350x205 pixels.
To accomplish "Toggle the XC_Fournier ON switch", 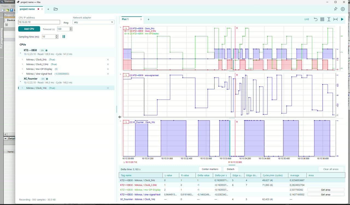I will tap(44, 79).
